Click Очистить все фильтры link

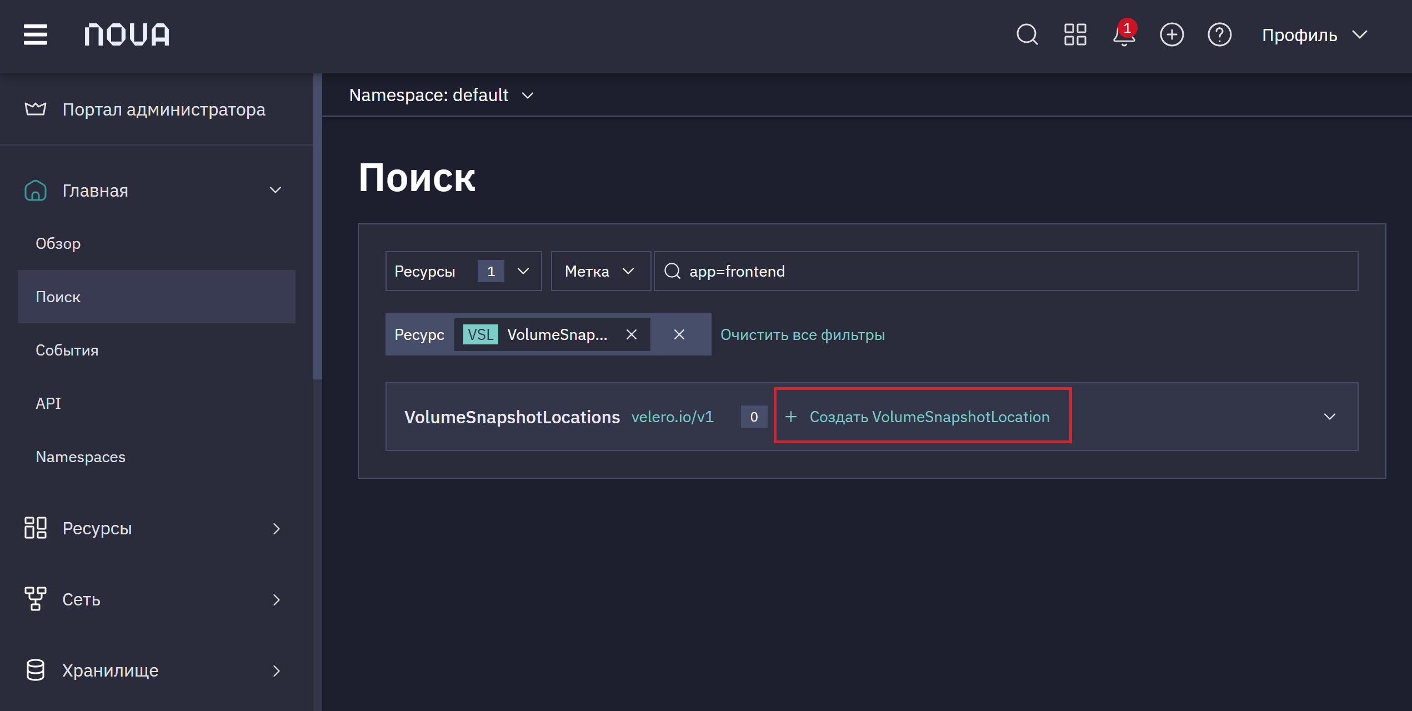tap(803, 335)
